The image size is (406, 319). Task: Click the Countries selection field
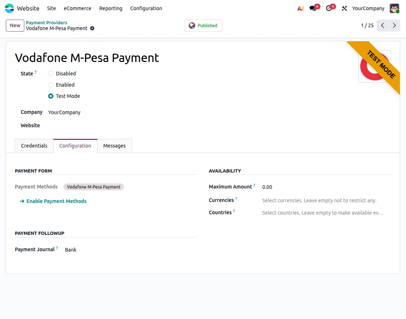click(x=326, y=213)
